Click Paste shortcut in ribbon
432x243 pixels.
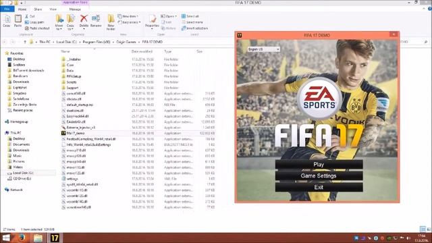pos(37,28)
